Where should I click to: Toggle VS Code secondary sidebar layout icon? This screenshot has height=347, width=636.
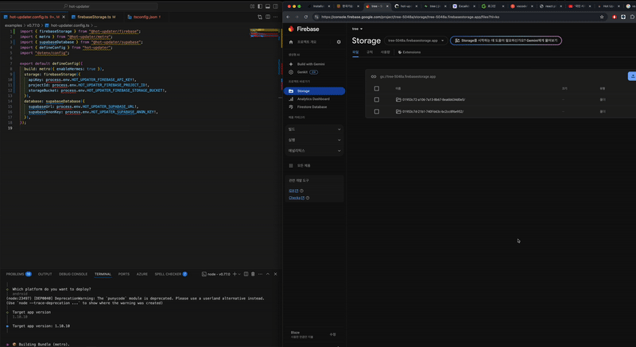point(276,6)
